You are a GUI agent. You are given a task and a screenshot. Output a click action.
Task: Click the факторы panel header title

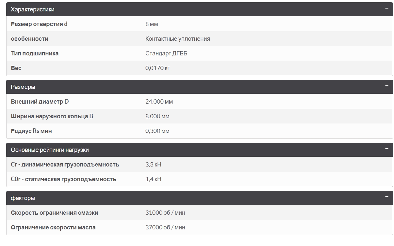click(23, 198)
